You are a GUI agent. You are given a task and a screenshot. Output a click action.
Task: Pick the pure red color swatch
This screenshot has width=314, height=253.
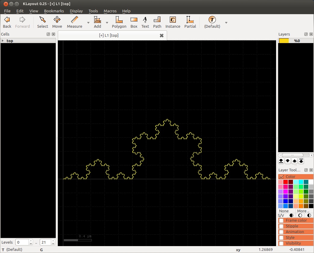286,182
